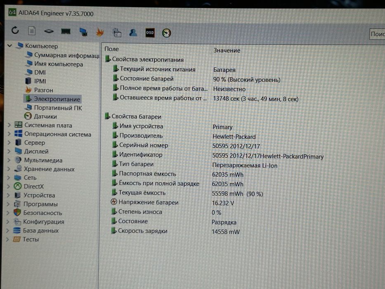Click the Refresh toolbar icon
Viewport: 385px width, 289px height.
(15, 31)
